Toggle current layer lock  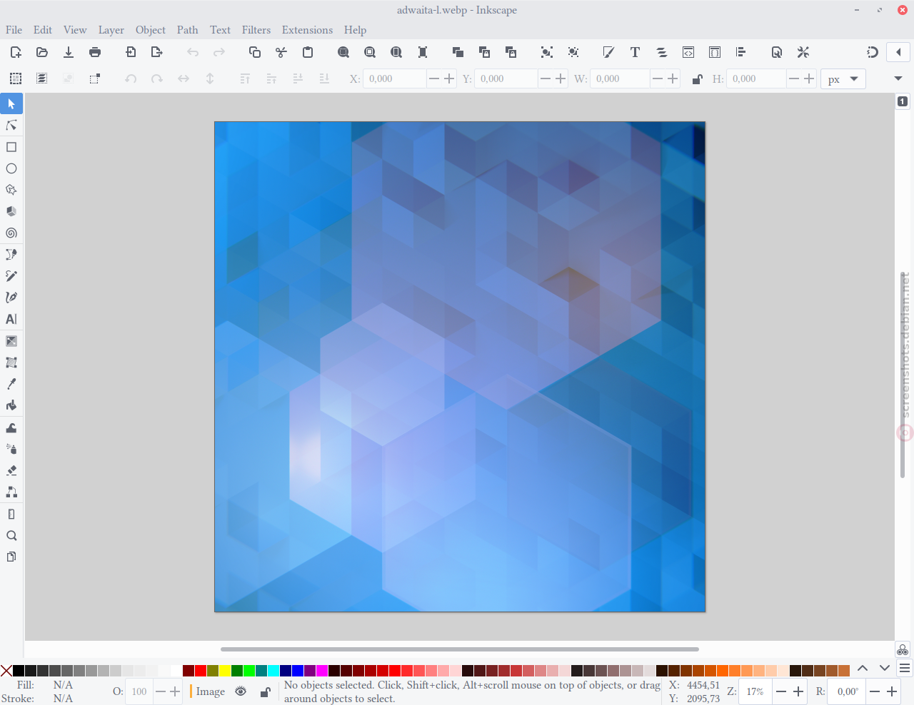pyautogui.click(x=265, y=691)
